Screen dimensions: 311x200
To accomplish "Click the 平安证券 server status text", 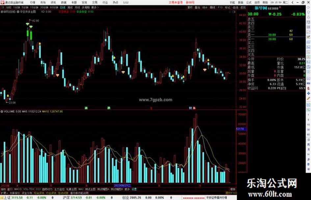I will pos(217,198).
